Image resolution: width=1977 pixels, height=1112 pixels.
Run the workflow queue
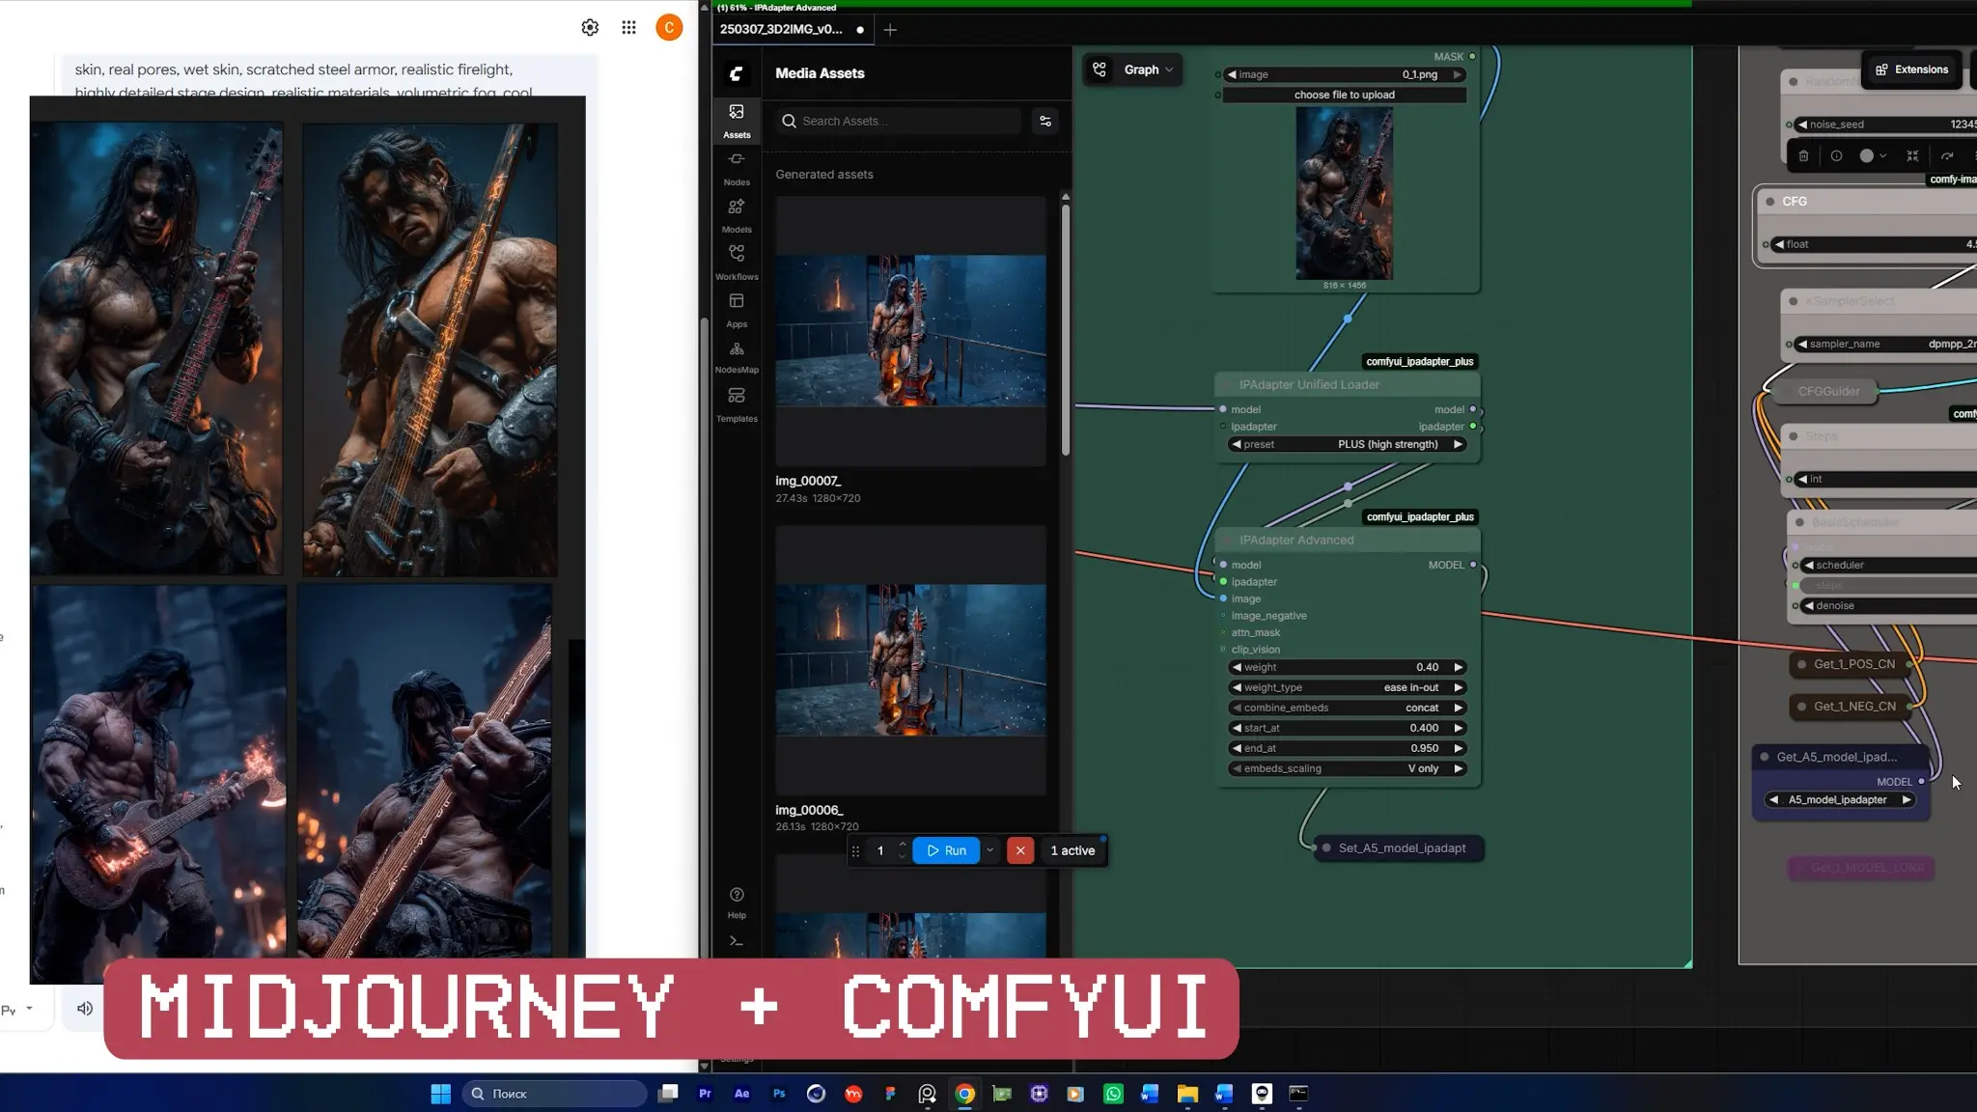(946, 850)
